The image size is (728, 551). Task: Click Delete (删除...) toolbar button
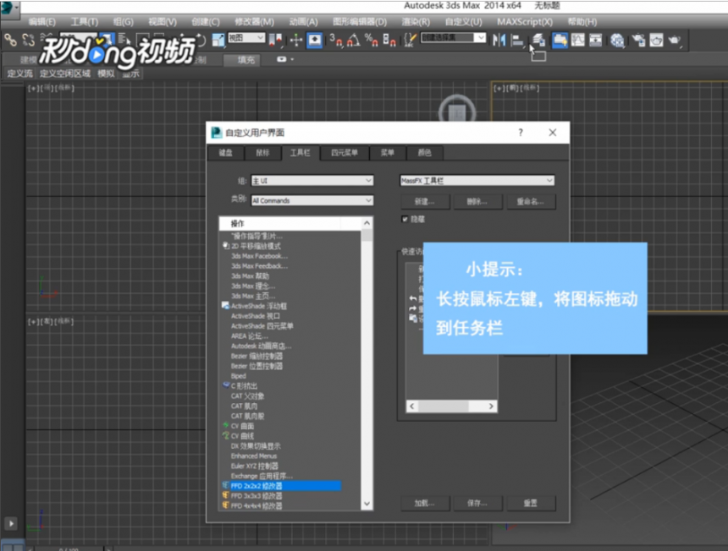click(x=477, y=202)
